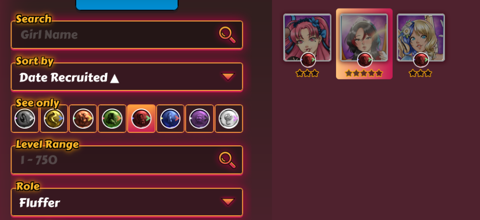
Task: Toggle the yellow element filter orb
Action: 54,119
